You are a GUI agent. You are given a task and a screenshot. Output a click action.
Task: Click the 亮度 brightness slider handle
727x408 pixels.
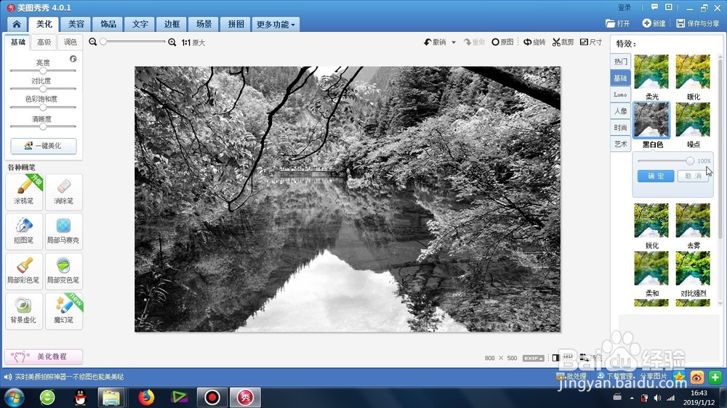pyautogui.click(x=43, y=71)
